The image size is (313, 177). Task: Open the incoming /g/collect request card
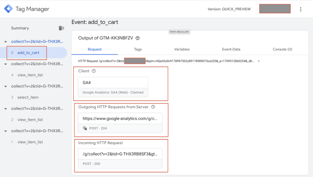pos(120,158)
